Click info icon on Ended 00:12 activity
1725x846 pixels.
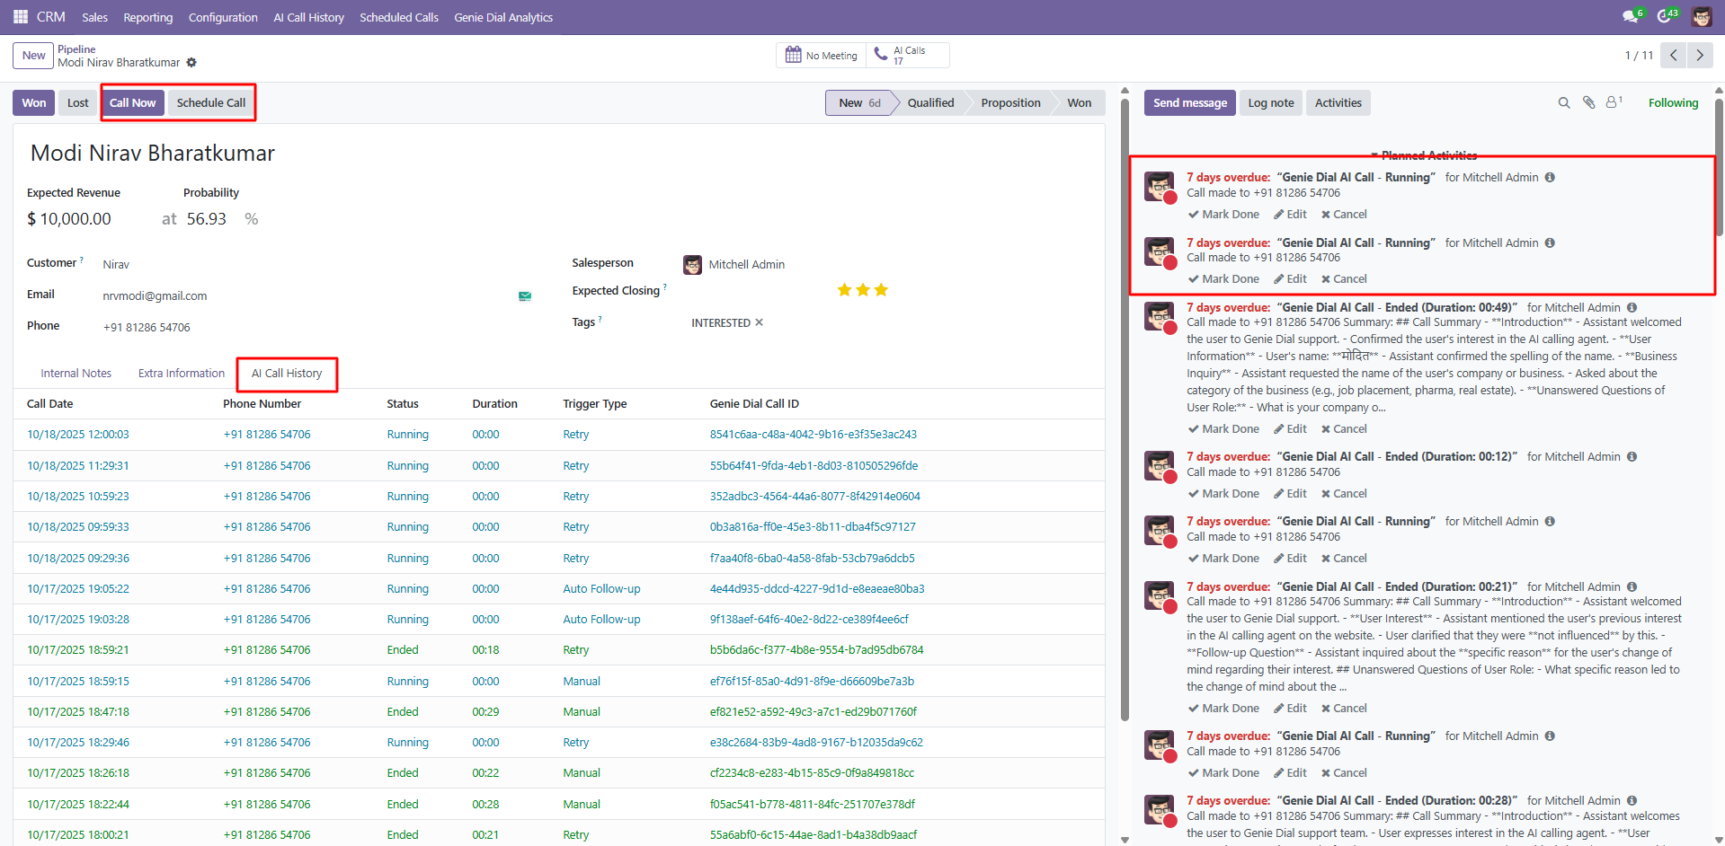point(1632,457)
